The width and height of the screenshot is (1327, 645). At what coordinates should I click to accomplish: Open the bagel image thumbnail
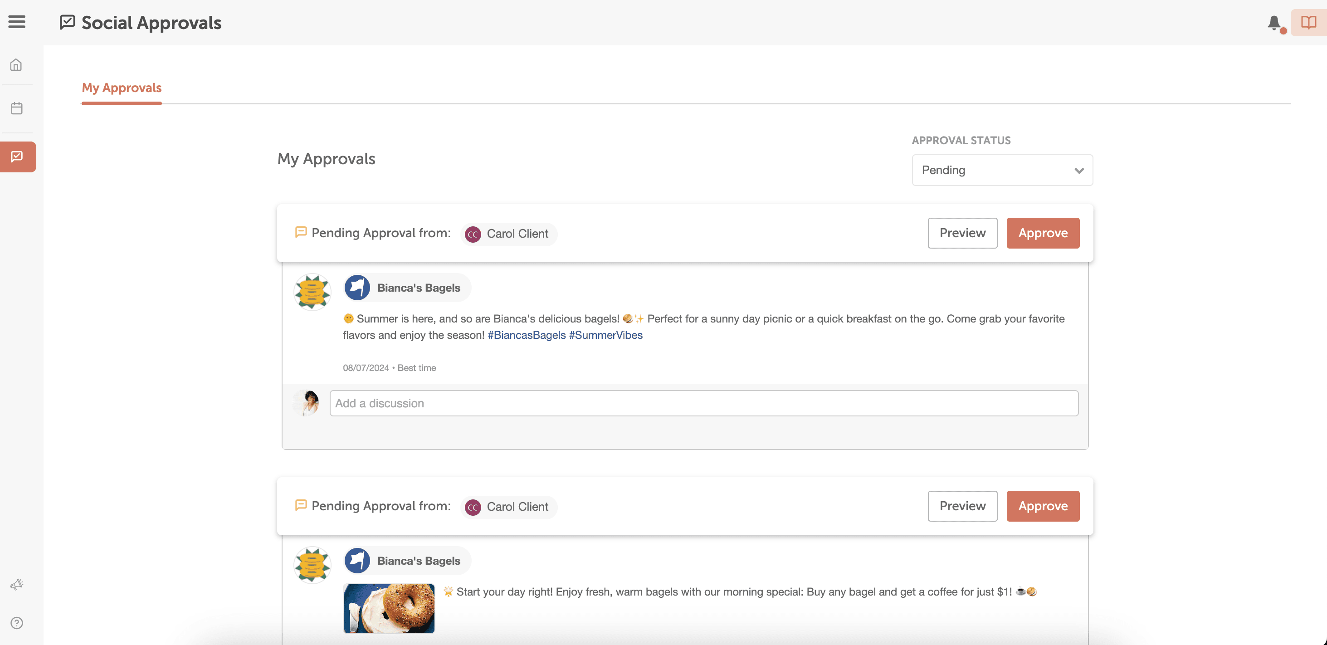tap(389, 608)
